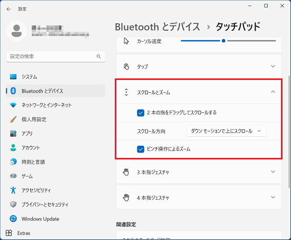Click the システム monitor icon

click(x=13, y=77)
